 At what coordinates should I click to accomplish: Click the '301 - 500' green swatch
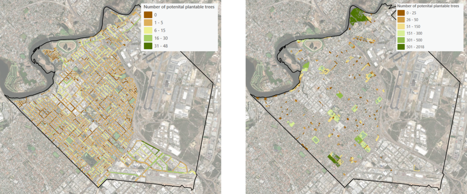400,40
